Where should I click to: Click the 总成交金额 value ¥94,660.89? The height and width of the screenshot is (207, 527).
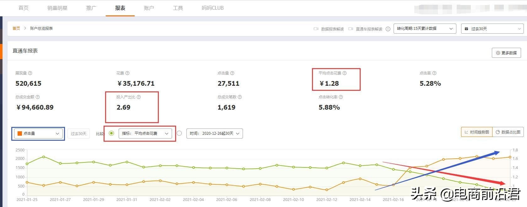[x=35, y=107]
